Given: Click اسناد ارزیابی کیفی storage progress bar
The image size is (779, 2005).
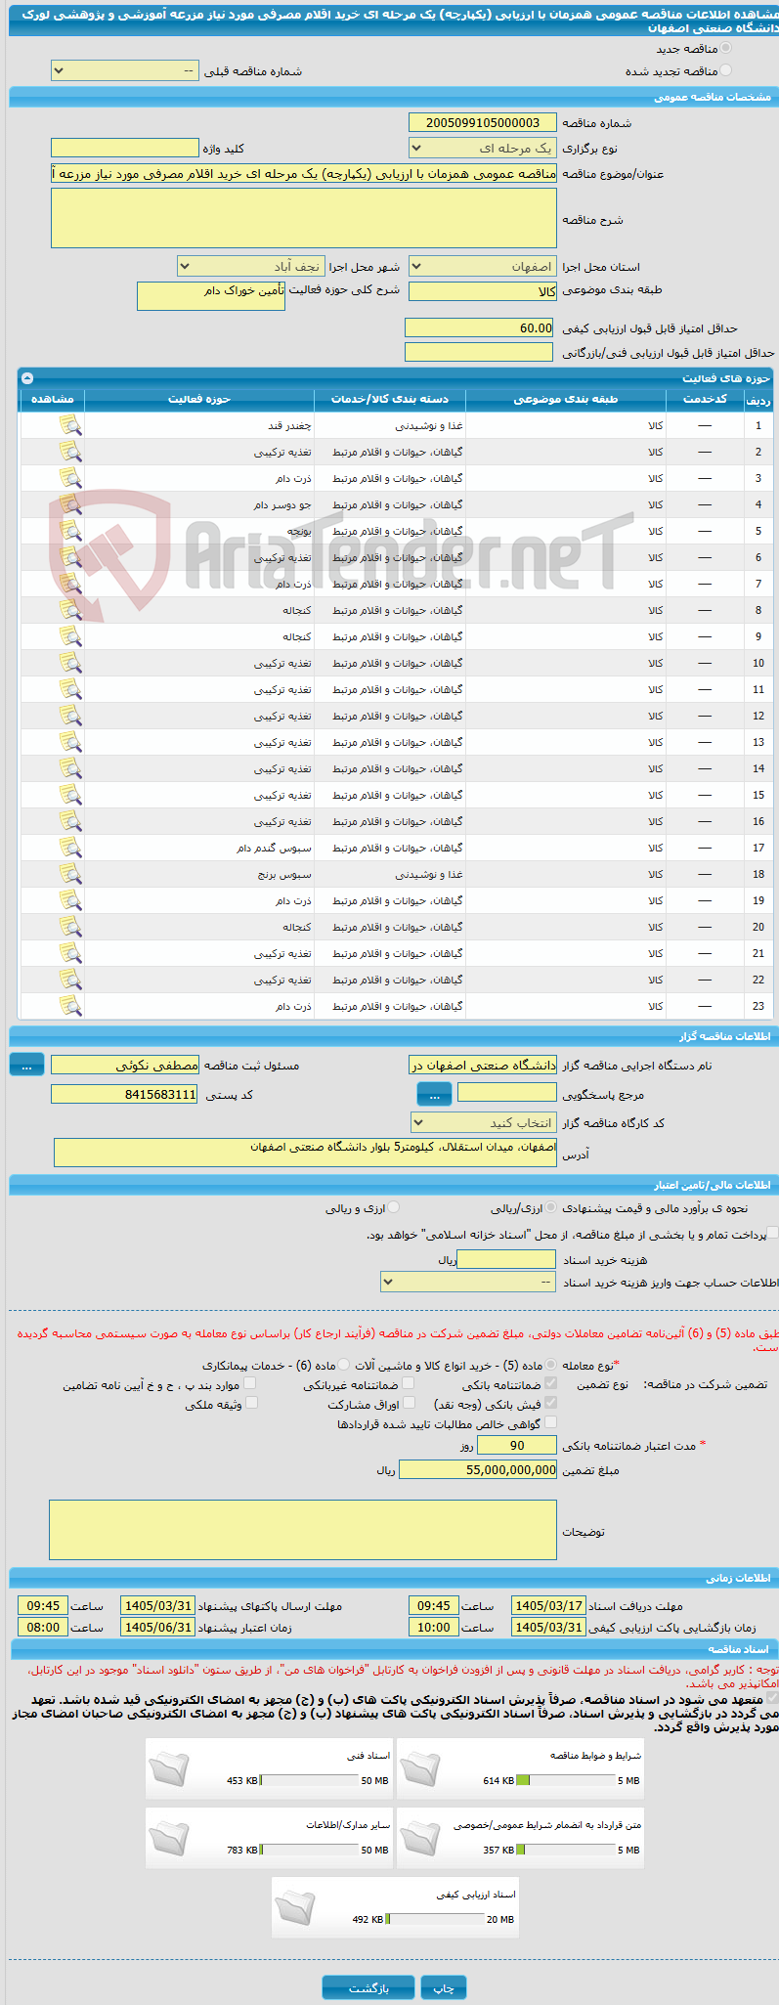Looking at the screenshot, I should (435, 1919).
